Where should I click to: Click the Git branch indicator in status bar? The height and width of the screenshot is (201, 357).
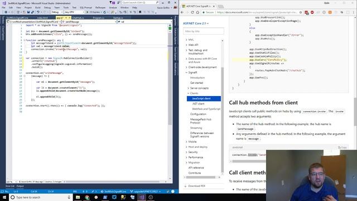tap(146, 192)
